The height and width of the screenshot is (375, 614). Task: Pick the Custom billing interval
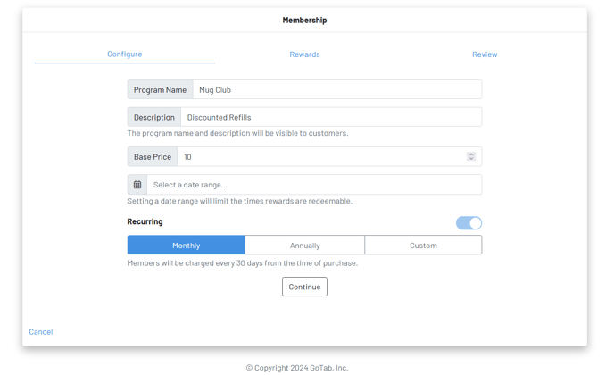click(x=423, y=246)
